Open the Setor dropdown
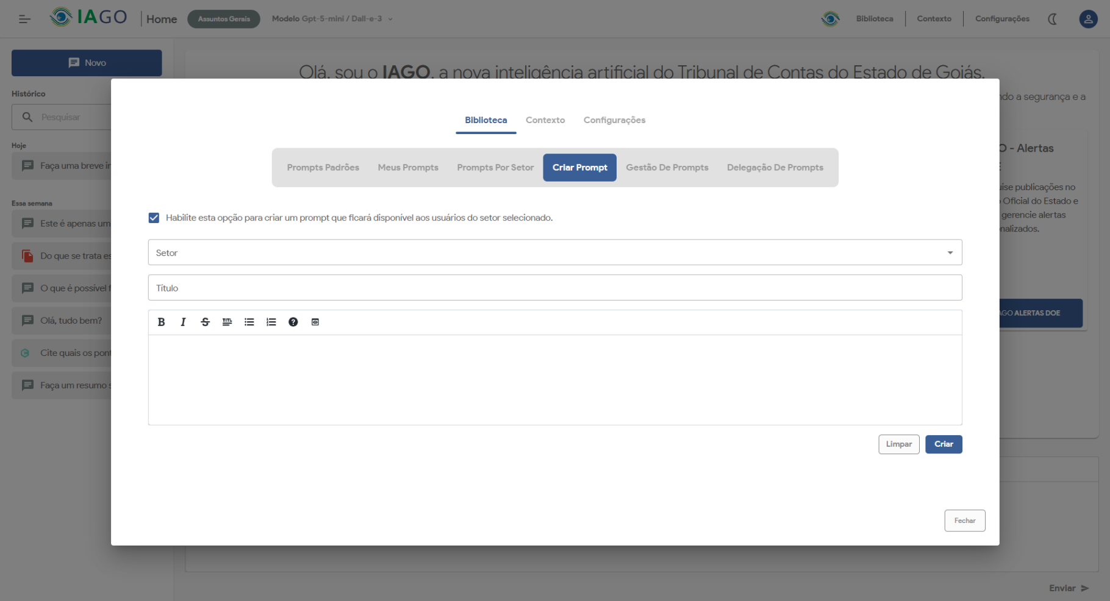This screenshot has width=1110, height=601. [554, 252]
